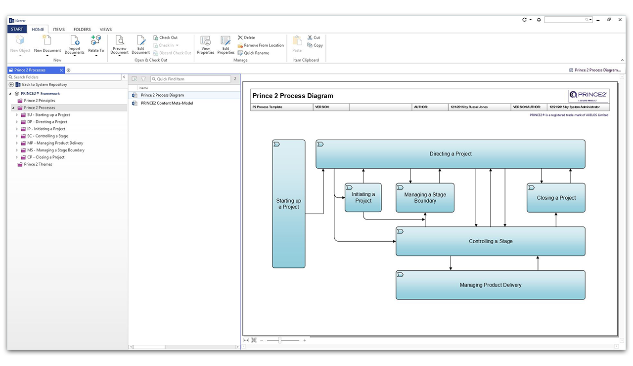Click the Relate To icon

point(96,41)
